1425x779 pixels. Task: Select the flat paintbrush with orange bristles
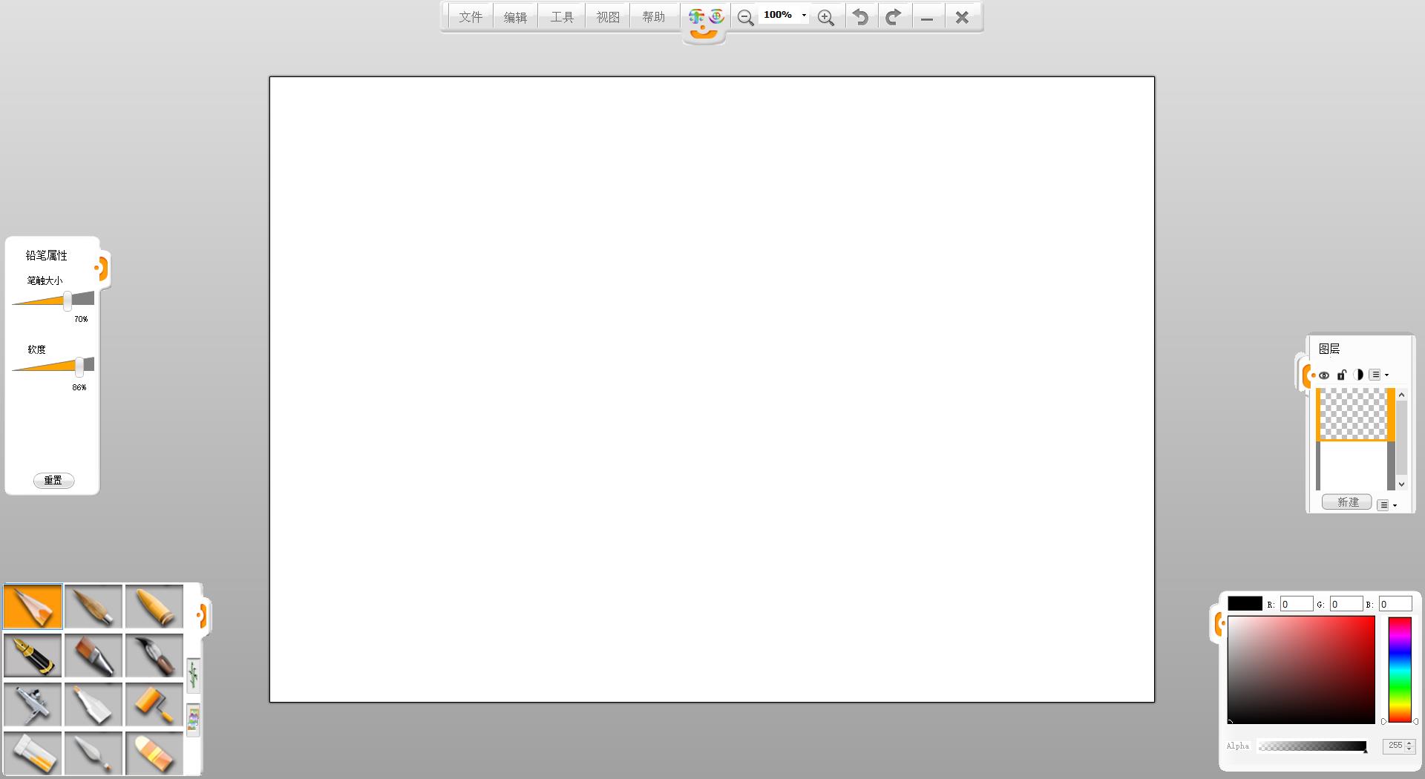pyautogui.click(x=94, y=656)
